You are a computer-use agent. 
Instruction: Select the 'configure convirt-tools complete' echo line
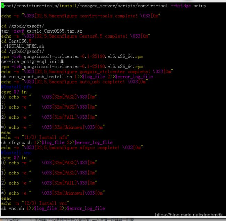click(x=81, y=16)
